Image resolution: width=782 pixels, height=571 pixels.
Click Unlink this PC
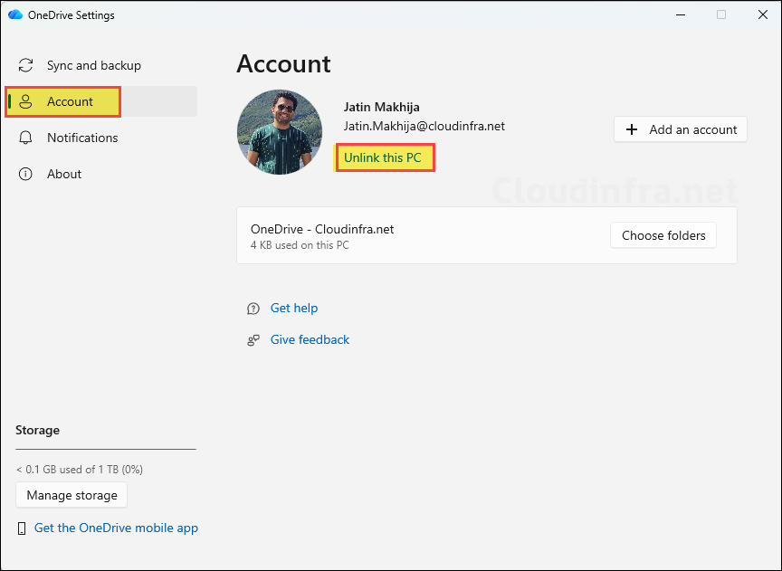point(385,157)
